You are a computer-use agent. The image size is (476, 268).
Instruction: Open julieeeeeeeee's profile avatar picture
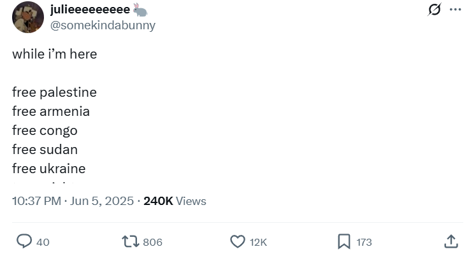(x=28, y=17)
